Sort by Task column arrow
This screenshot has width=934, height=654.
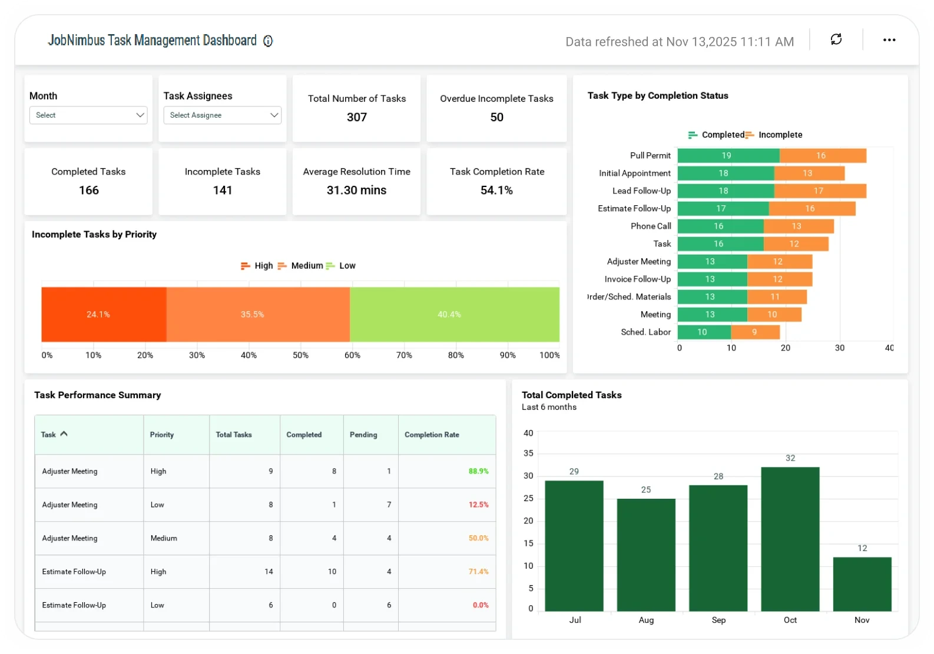pos(64,434)
